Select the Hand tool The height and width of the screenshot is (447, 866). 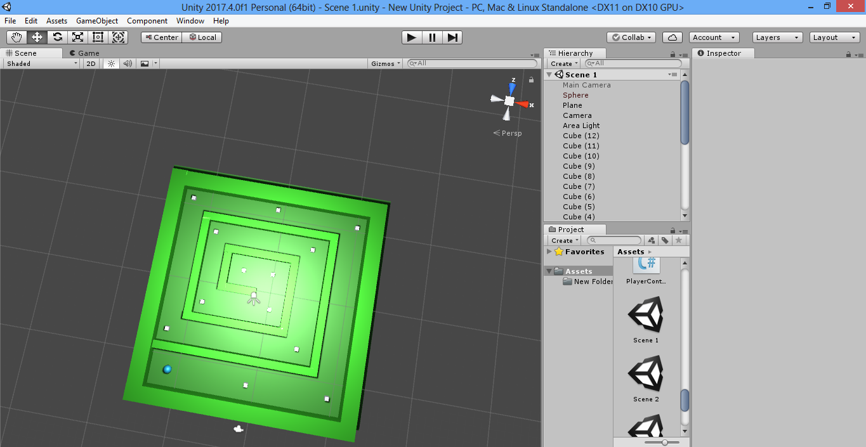pos(16,37)
